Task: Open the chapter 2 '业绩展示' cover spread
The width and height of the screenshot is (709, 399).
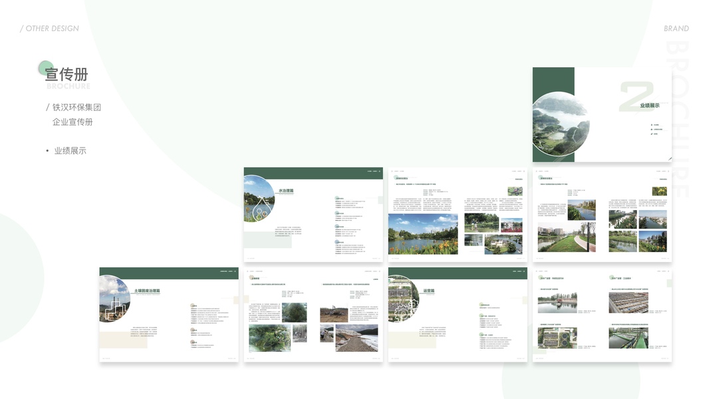Action: coord(602,115)
